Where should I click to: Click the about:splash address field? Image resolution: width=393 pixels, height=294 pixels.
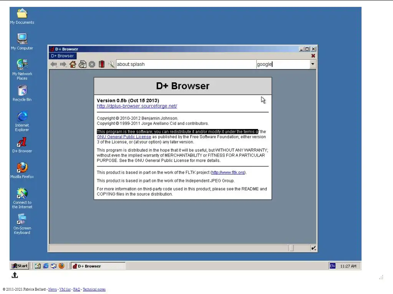tap(186, 64)
